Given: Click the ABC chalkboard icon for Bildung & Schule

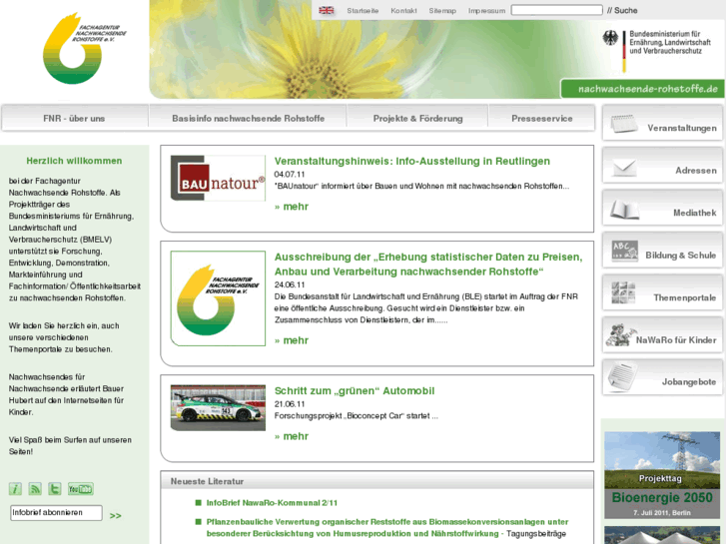Looking at the screenshot, I should [624, 251].
